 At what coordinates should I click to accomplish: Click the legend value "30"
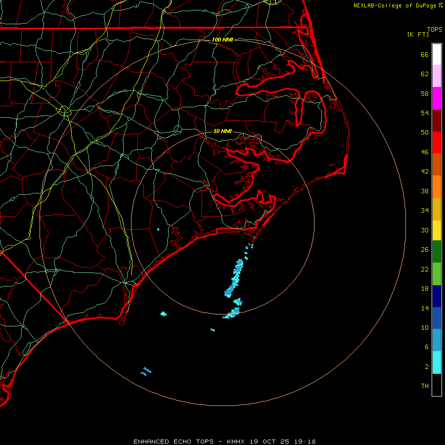tap(425, 230)
